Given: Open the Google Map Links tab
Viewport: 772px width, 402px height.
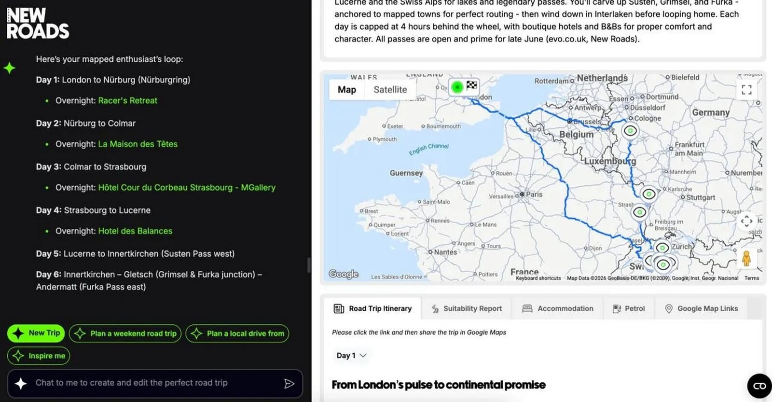Looking at the screenshot, I should click(x=701, y=309).
